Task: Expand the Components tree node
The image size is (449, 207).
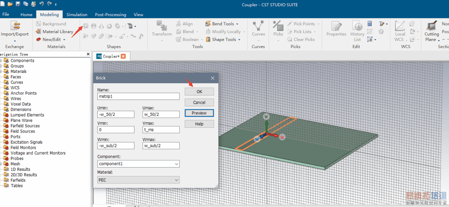Action: 1,61
